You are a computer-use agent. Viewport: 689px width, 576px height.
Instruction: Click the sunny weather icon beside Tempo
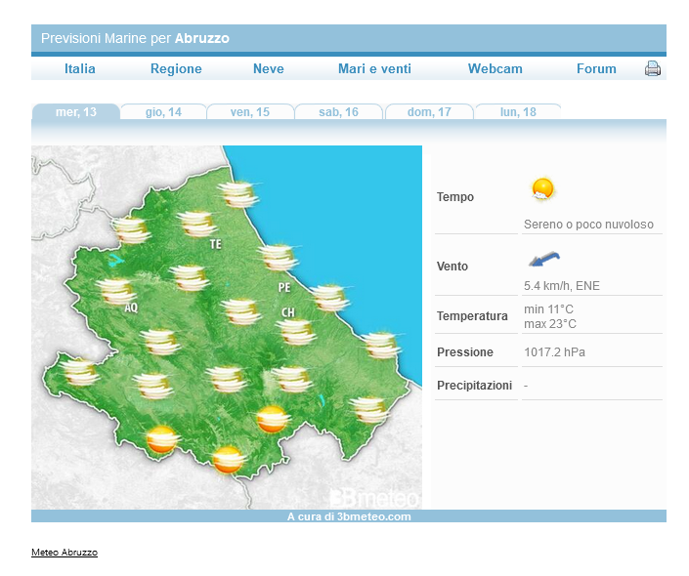(x=541, y=189)
